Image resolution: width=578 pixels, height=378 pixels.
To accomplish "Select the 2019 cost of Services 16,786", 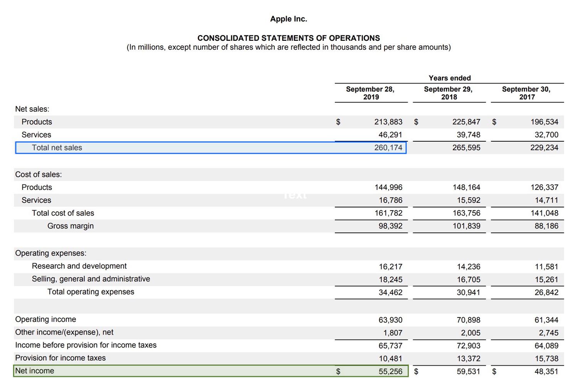I will click(390, 201).
